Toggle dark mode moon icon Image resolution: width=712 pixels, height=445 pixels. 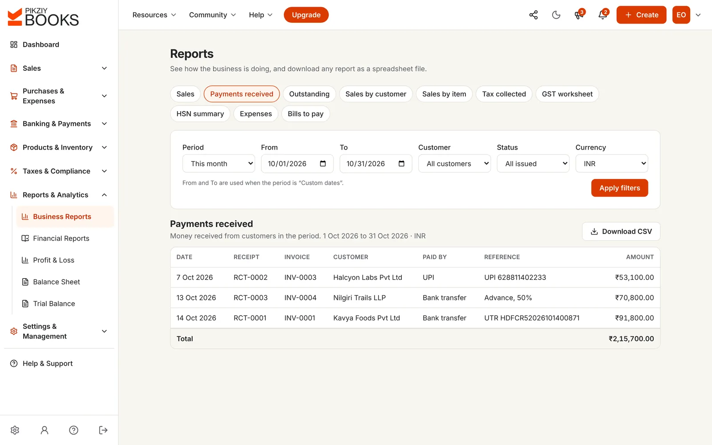(x=556, y=15)
